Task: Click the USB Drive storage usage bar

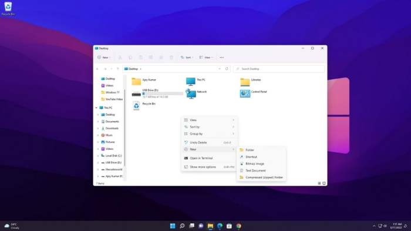Action: [163, 93]
